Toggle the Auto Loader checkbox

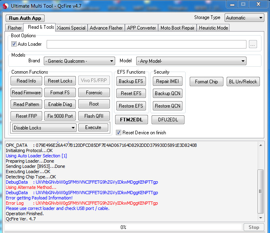pos(14,44)
